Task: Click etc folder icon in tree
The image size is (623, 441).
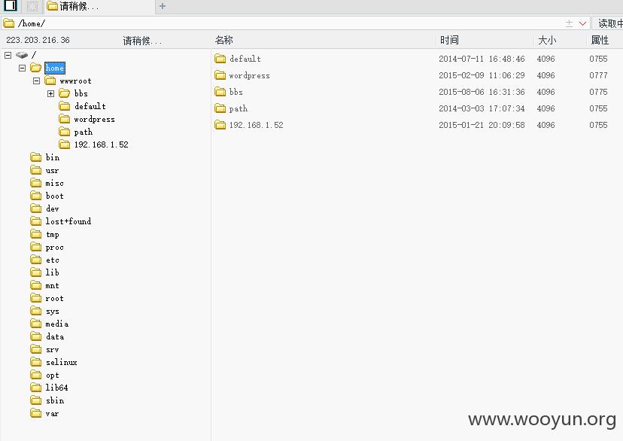Action: [36, 260]
